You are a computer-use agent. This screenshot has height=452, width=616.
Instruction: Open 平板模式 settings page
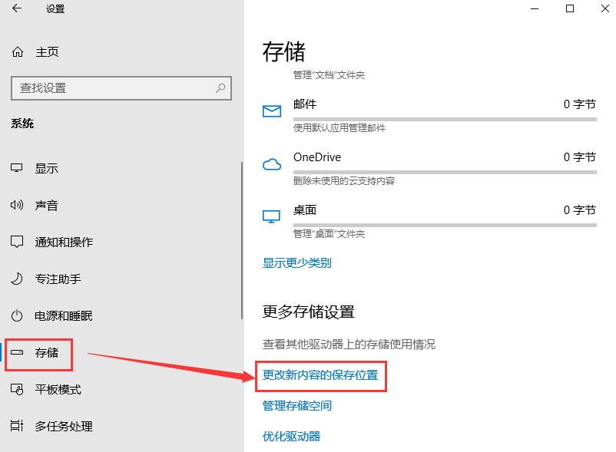pos(58,390)
